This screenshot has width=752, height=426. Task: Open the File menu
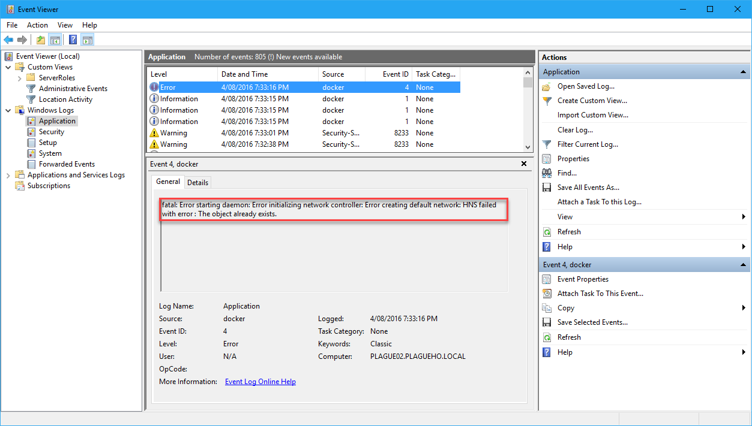pyautogui.click(x=12, y=25)
